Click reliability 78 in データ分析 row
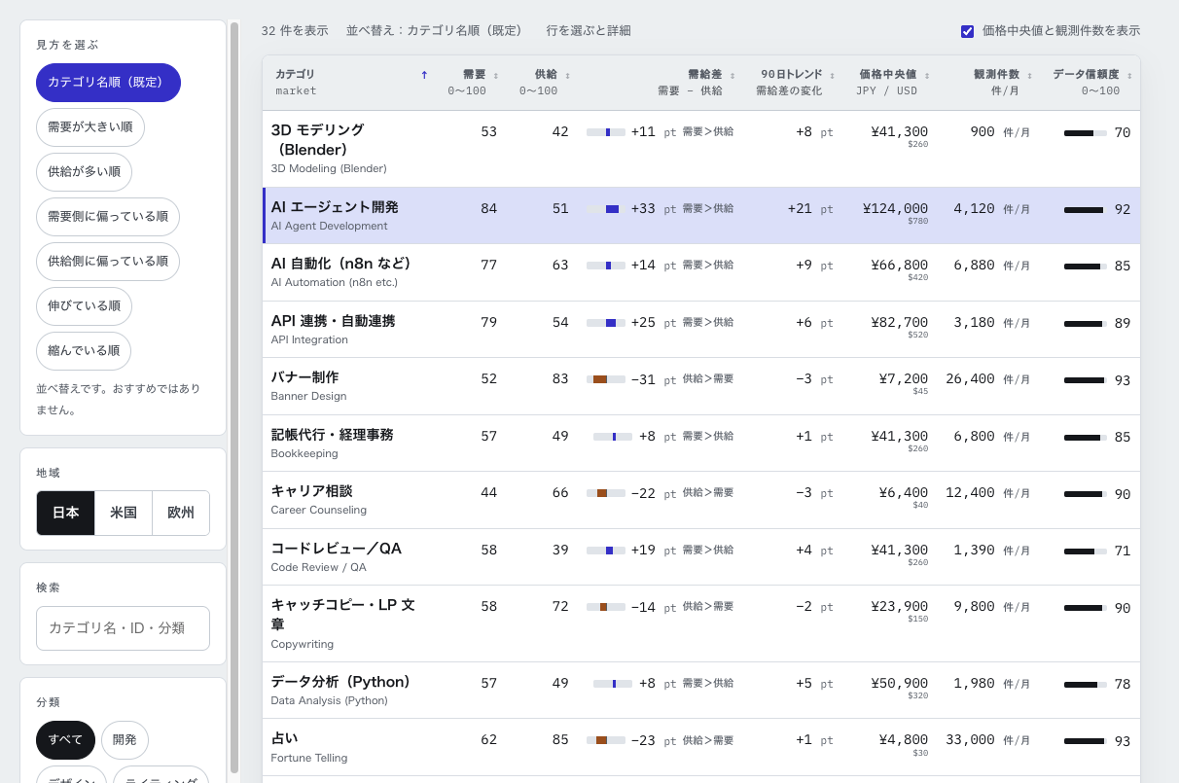Viewport: 1179px width, 783px height. click(1123, 685)
